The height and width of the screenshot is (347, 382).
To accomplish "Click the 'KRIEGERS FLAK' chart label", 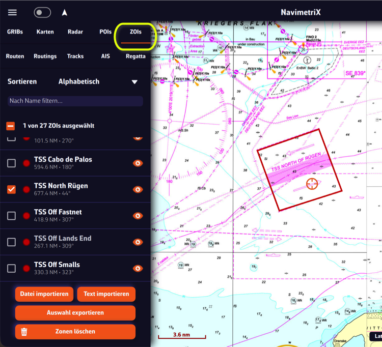I will (x=235, y=23).
